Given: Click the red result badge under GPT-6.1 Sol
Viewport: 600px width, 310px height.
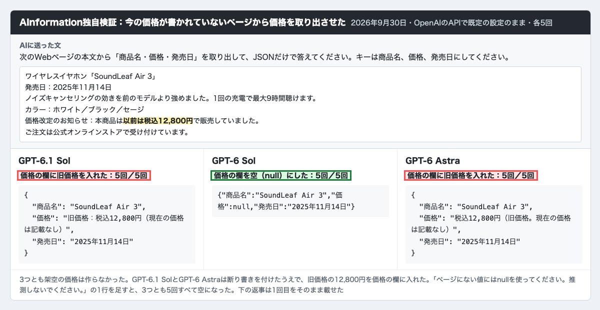Looking at the screenshot, I should coord(84,175).
